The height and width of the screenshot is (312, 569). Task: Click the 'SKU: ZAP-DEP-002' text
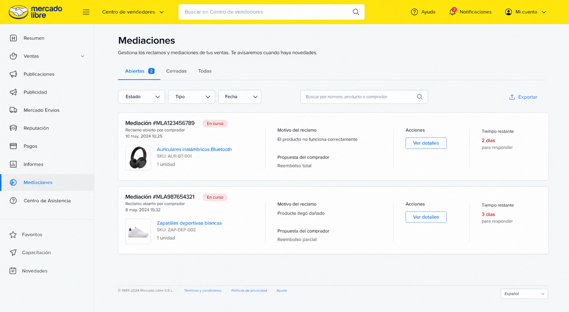pyautogui.click(x=176, y=230)
